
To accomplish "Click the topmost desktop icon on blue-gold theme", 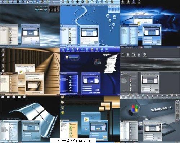I will [x=62, y=97].
